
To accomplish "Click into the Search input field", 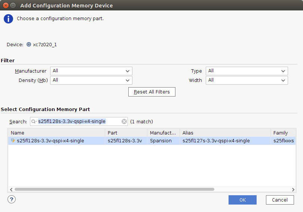I will click(x=79, y=121).
